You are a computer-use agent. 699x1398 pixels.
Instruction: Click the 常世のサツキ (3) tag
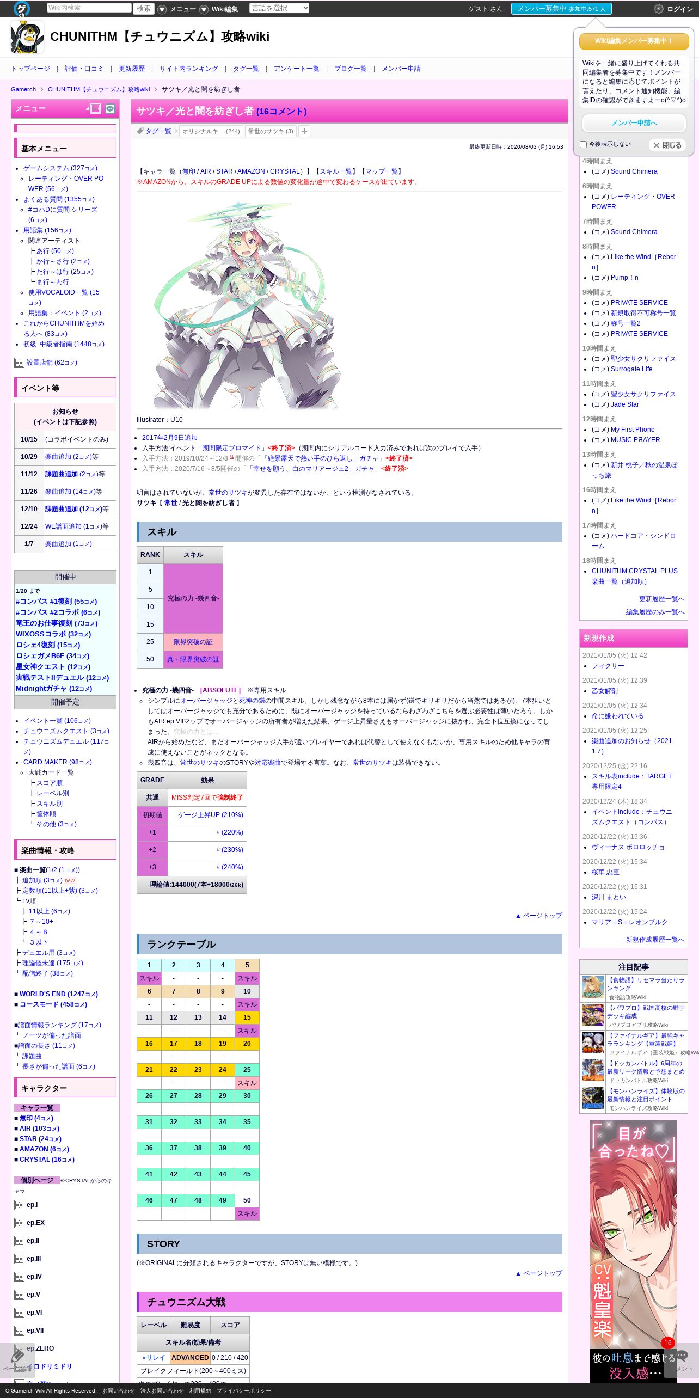[x=271, y=131]
